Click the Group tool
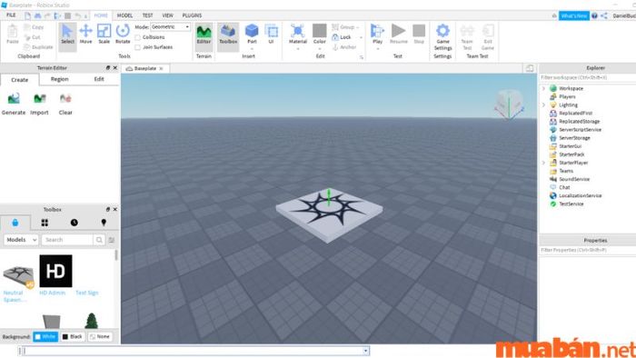The height and width of the screenshot is (358, 636). (343, 27)
